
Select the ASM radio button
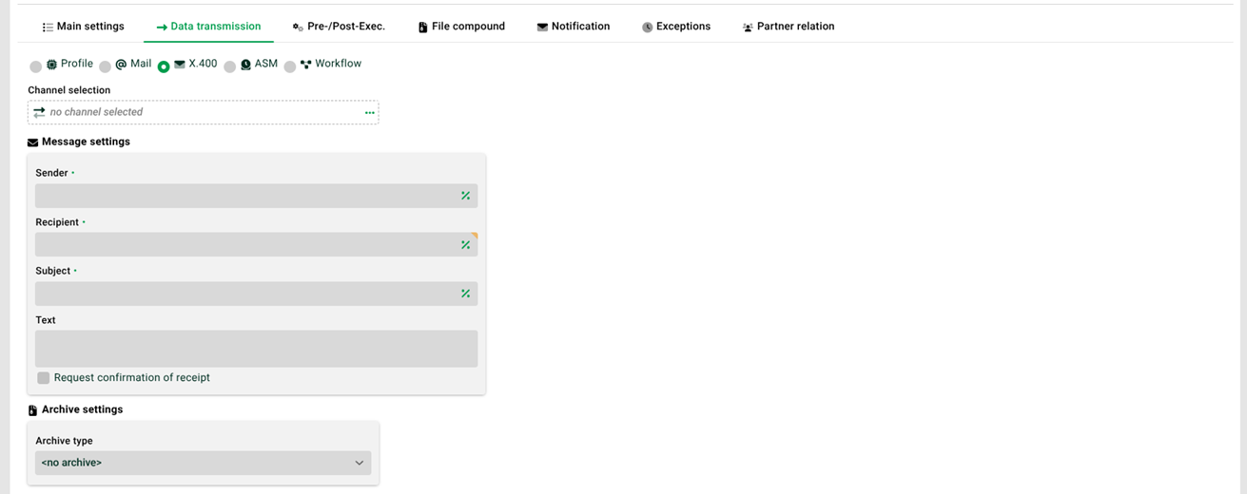pyautogui.click(x=229, y=66)
